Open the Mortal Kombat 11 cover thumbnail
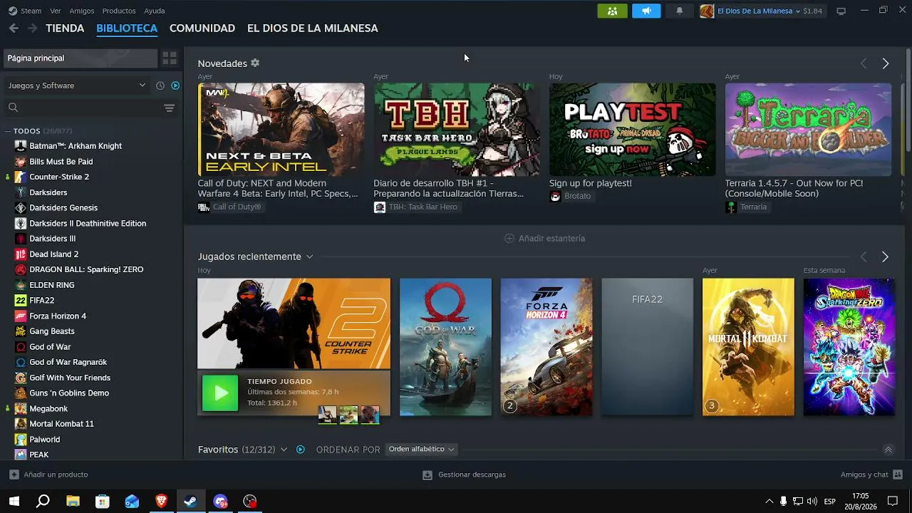The width and height of the screenshot is (912, 513). [x=748, y=347]
